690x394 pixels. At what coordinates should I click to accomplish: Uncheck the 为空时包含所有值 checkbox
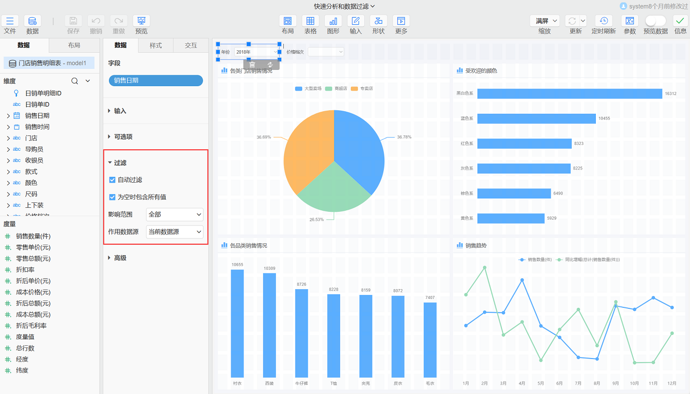pyautogui.click(x=112, y=197)
